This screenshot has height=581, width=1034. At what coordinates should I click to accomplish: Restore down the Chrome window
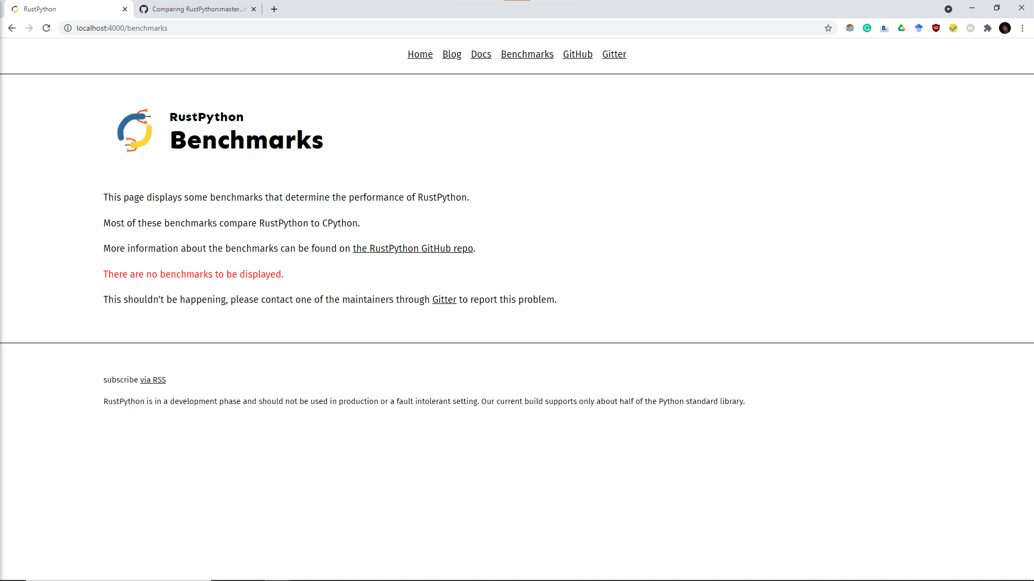pos(997,8)
